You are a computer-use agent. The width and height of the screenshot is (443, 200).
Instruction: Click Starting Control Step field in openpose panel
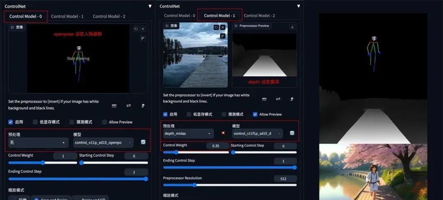point(136,156)
